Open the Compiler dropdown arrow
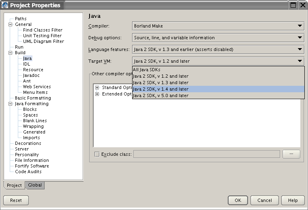The width and height of the screenshot is (308, 210). 299,26
